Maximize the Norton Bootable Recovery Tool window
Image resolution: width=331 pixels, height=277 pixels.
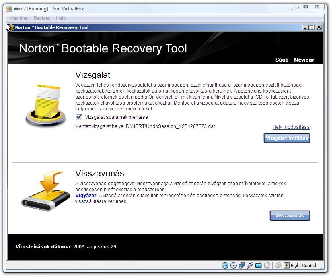pos(312,27)
